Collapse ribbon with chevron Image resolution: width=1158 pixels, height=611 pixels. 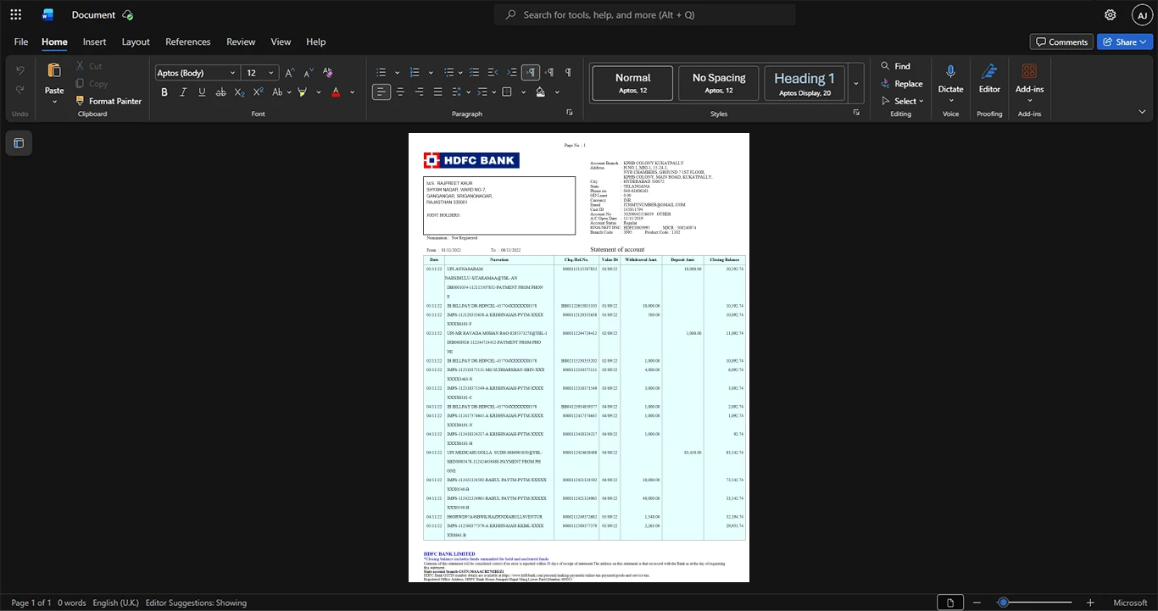[x=1142, y=111]
